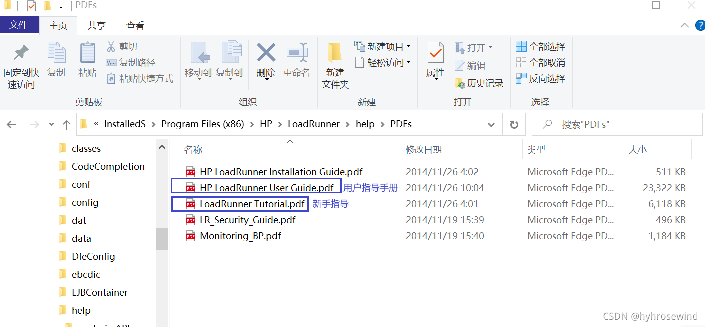The width and height of the screenshot is (705, 327).
Task: Click Select All (全部选择)
Action: (x=541, y=46)
